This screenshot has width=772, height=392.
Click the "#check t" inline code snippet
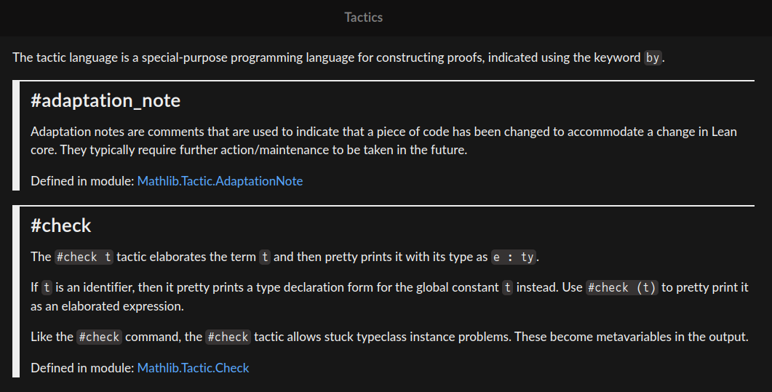tap(84, 257)
